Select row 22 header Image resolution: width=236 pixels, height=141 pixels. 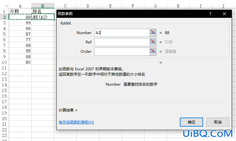[4, 130]
